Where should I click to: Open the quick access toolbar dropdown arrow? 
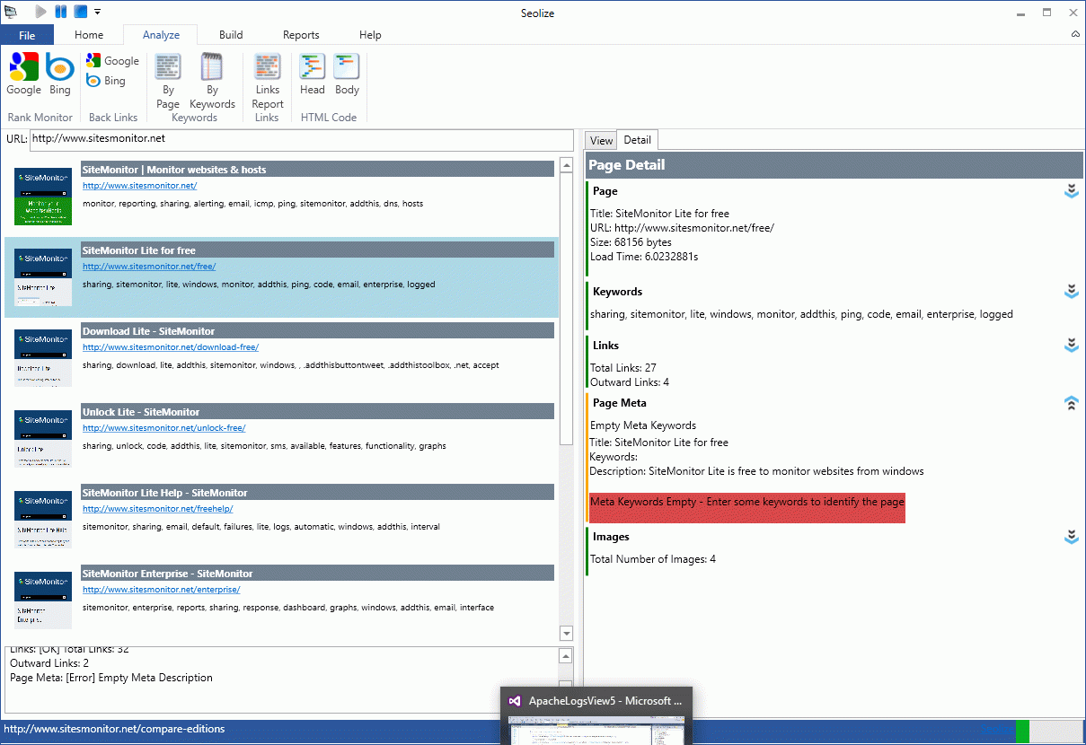click(97, 12)
